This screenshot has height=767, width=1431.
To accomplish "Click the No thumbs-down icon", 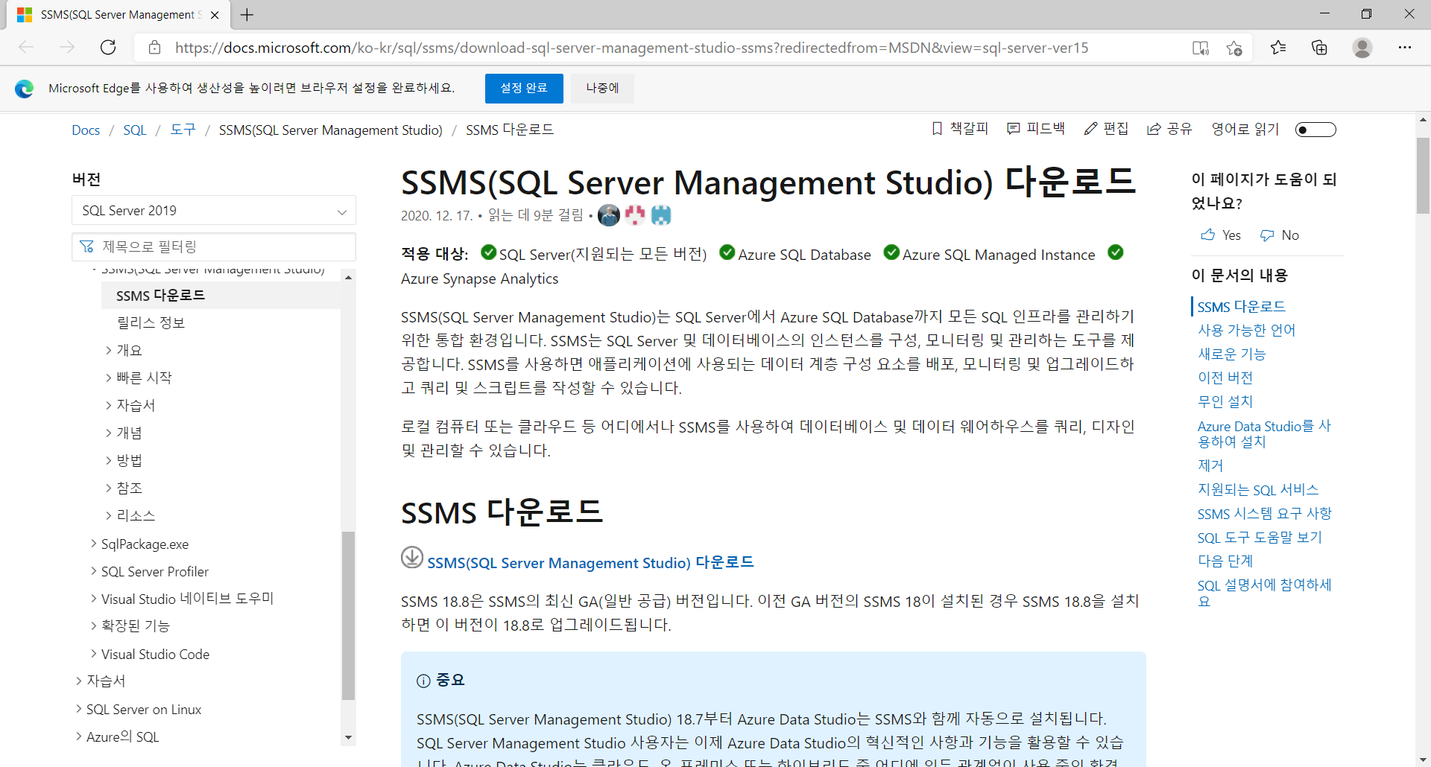I will tap(1267, 235).
